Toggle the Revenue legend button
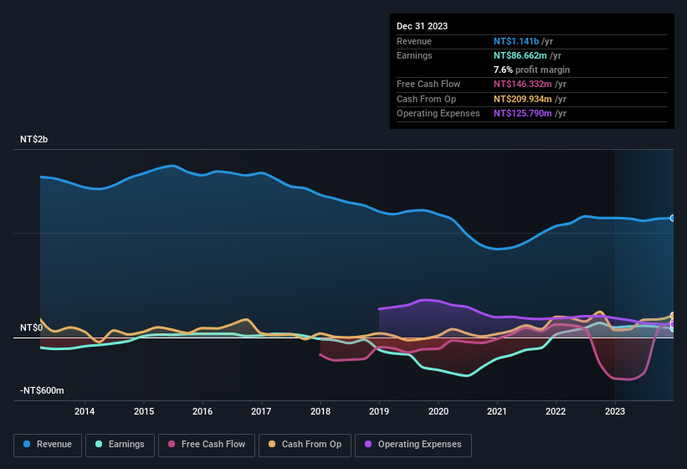 [x=48, y=445]
